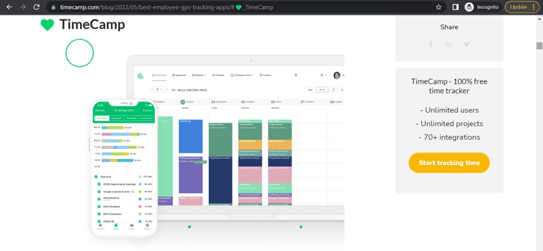This screenshot has height=251, width=543.
Task: Bookmark this page with the star icon
Action: point(439,7)
